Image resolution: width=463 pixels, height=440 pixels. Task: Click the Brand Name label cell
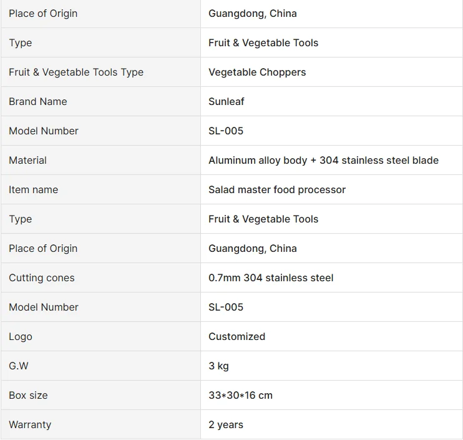coord(38,101)
